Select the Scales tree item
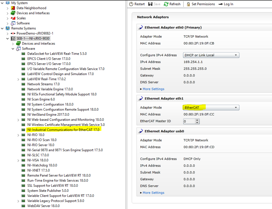The image size is (272, 209). (x=21, y=18)
